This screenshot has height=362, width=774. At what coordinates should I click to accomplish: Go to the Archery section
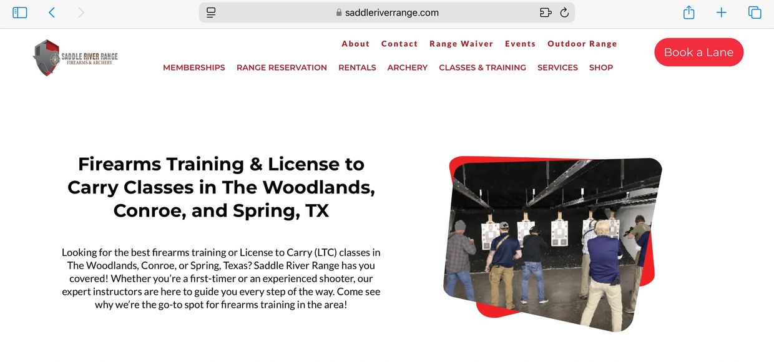(408, 67)
